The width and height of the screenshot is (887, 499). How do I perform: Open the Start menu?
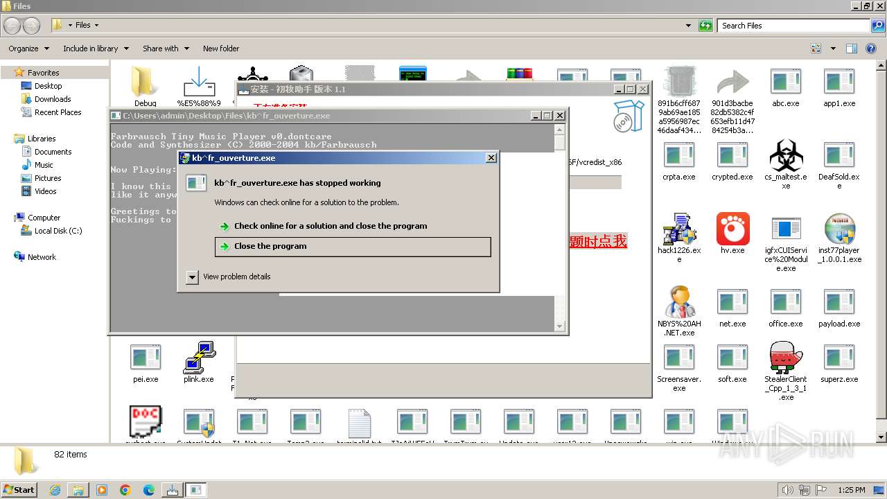tap(19, 489)
